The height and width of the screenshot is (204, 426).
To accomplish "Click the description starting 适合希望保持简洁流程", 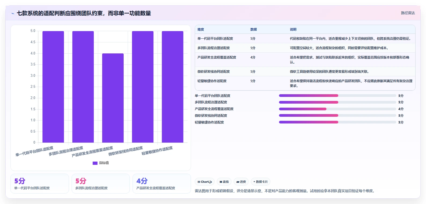I will [351, 83].
